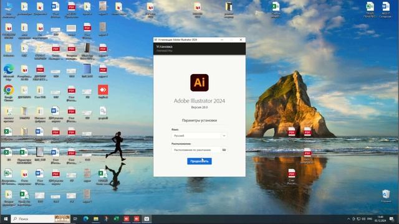This screenshot has width=399, height=224.
Task: Open File Explorer from the taskbar
Action: click(96, 218)
